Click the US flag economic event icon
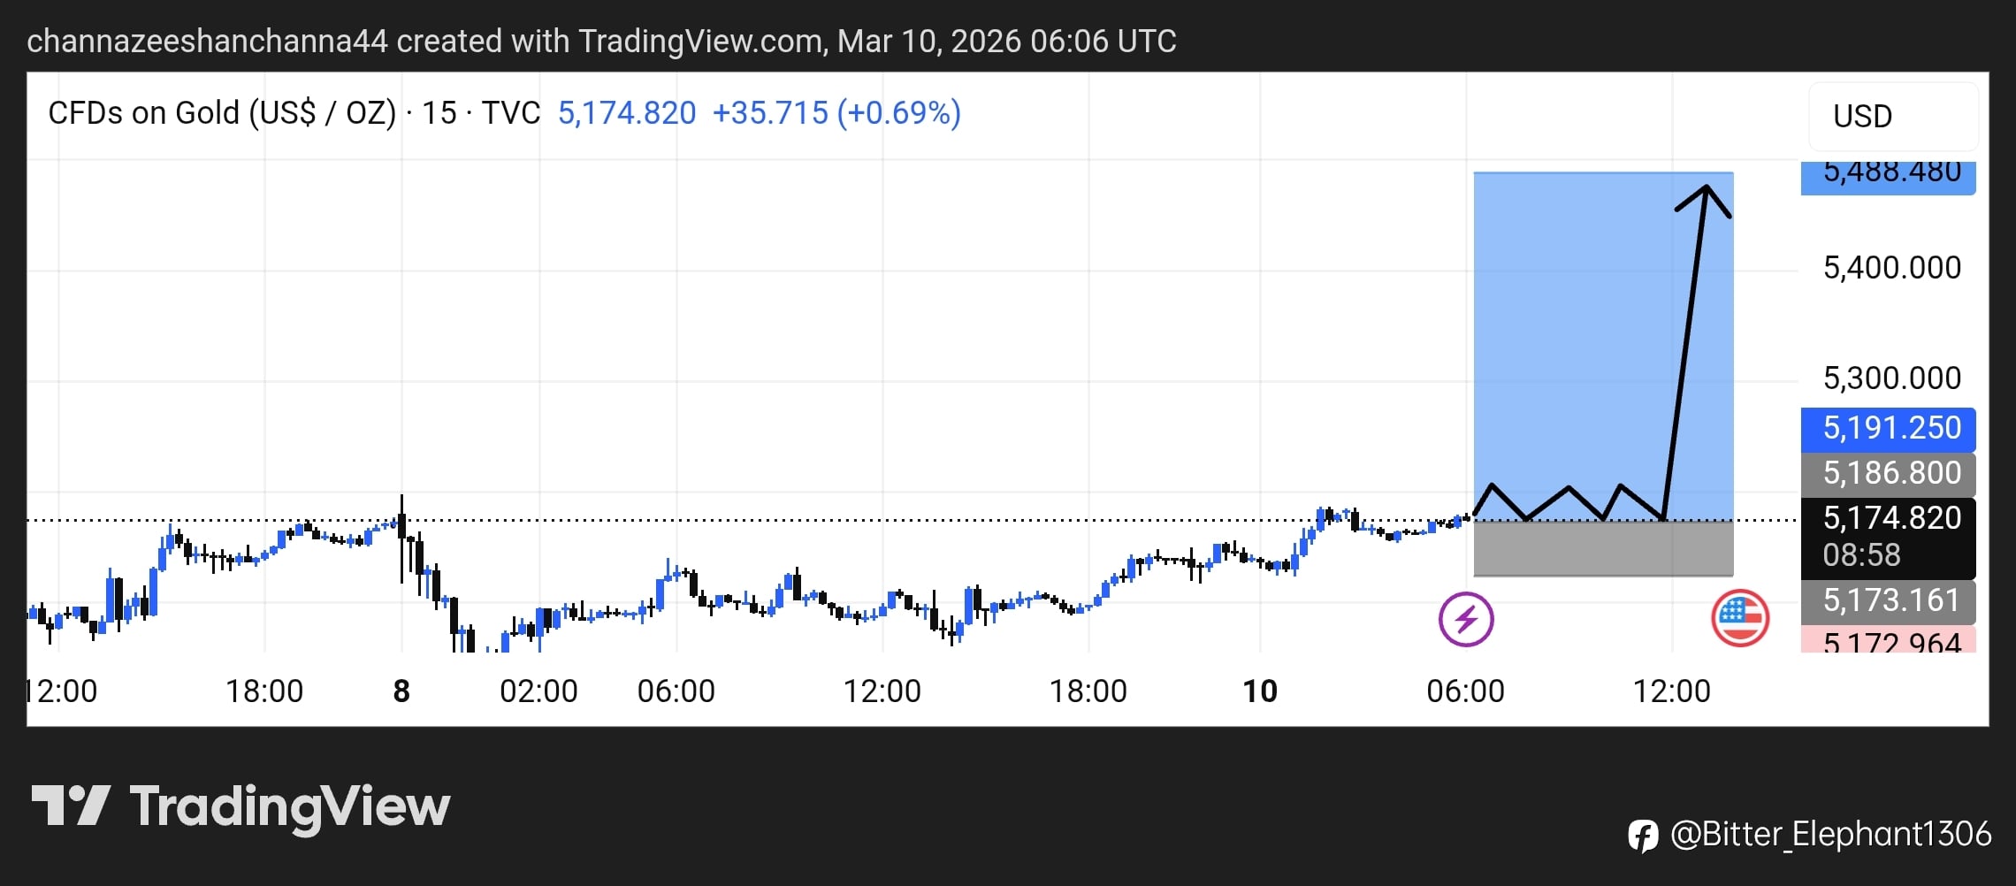The width and height of the screenshot is (2016, 886). tap(1739, 618)
